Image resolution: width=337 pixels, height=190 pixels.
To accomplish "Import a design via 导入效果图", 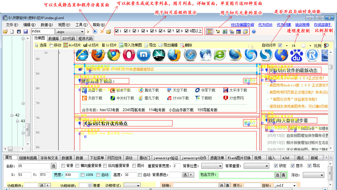I will (130, 45).
